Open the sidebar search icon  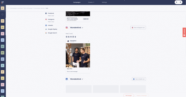click(2, 15)
